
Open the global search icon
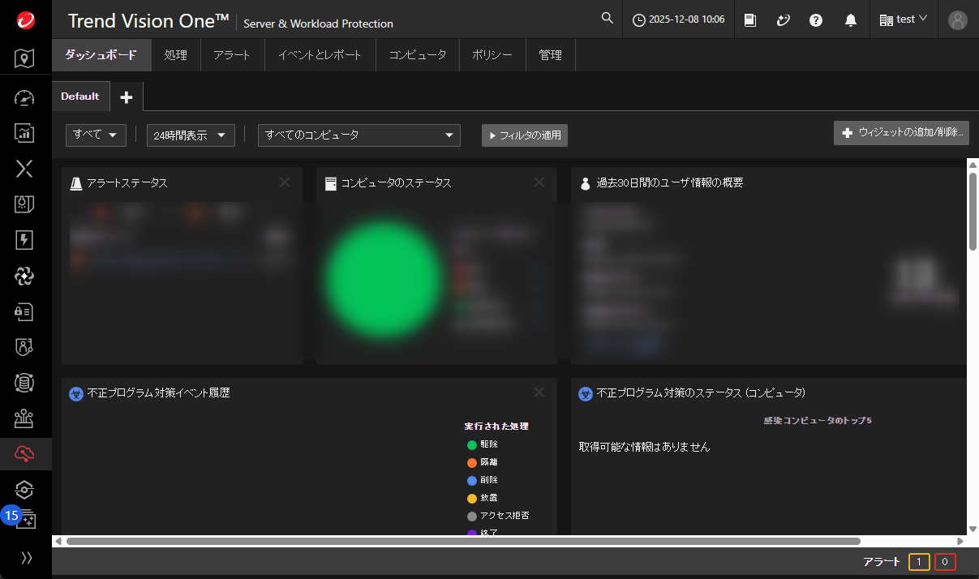[x=607, y=17]
